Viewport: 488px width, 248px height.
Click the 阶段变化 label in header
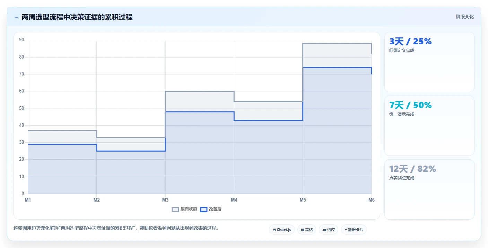point(464,17)
